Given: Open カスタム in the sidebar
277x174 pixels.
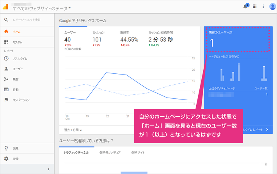Looking at the screenshot, I should click(x=27, y=42).
